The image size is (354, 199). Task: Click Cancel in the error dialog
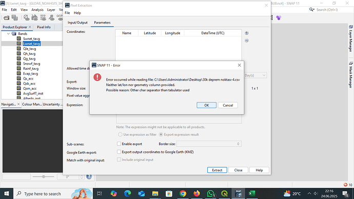(x=228, y=105)
